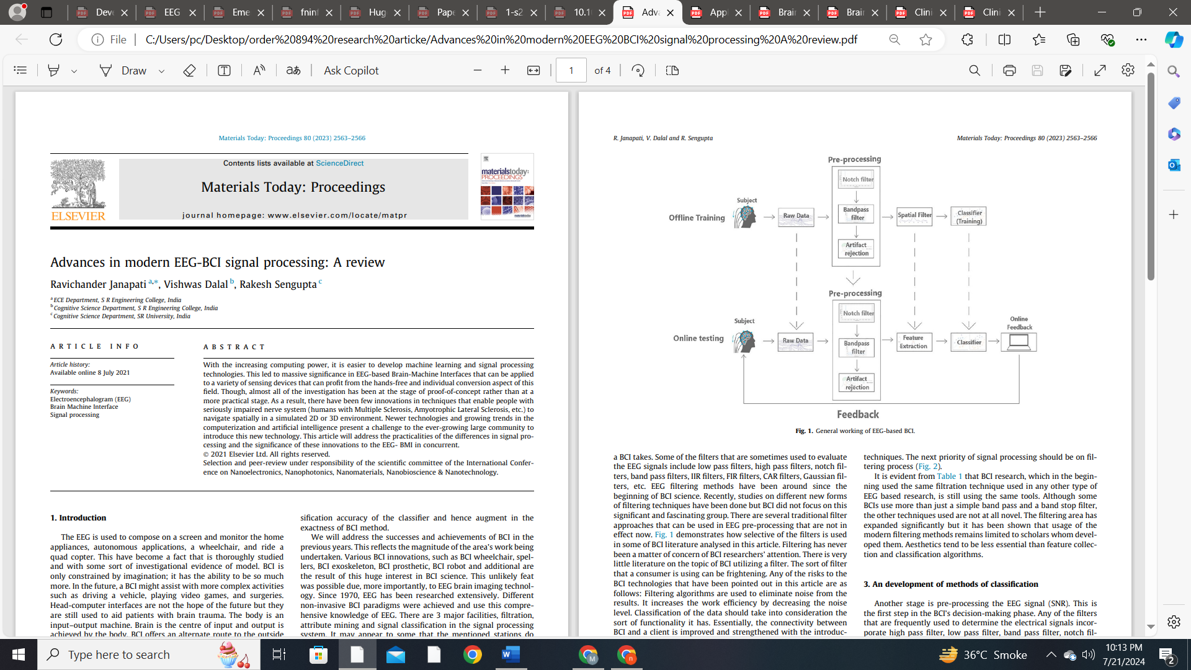Viewport: 1191px width, 670px height.
Task: Select the Highlight tool
Action: (x=54, y=70)
